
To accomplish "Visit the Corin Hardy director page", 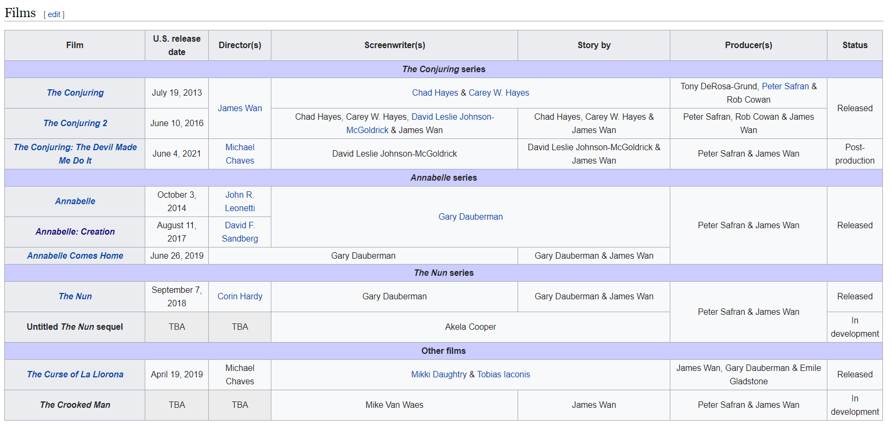I will tap(240, 297).
